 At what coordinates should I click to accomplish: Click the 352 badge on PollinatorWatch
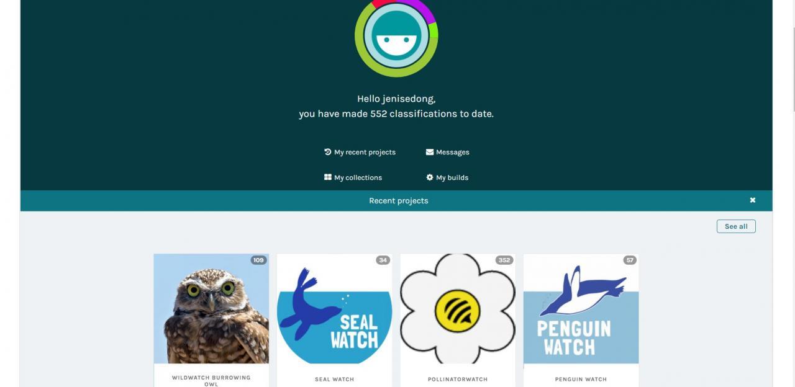[504, 260]
